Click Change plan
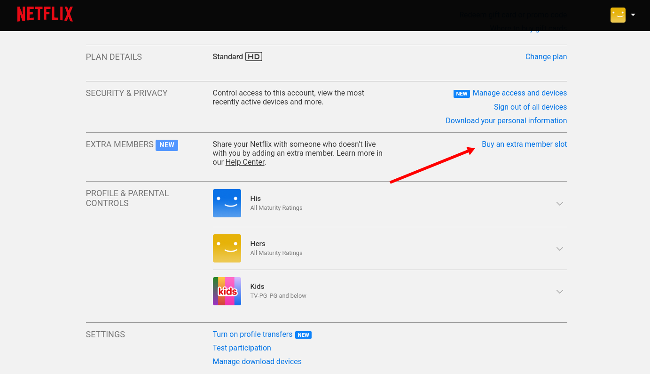This screenshot has height=374, width=650. click(x=546, y=56)
